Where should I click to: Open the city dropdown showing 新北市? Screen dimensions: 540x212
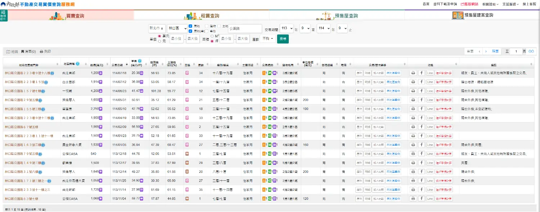click(x=157, y=28)
